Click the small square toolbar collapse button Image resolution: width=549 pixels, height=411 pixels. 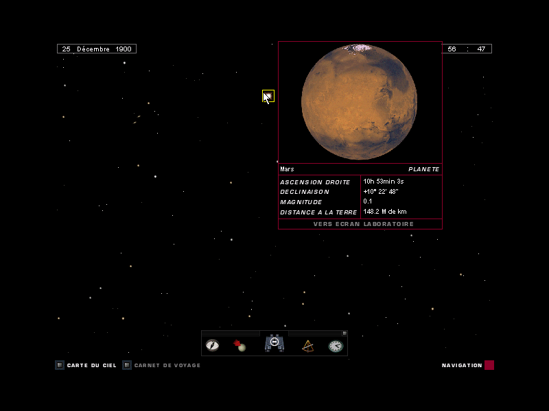pos(344,333)
